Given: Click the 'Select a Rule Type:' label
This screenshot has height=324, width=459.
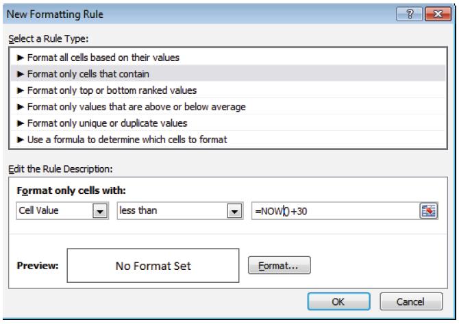Looking at the screenshot, I should click(x=49, y=38).
